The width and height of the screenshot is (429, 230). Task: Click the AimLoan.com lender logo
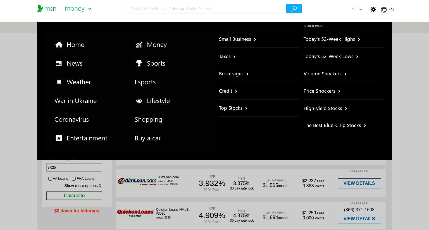click(137, 182)
